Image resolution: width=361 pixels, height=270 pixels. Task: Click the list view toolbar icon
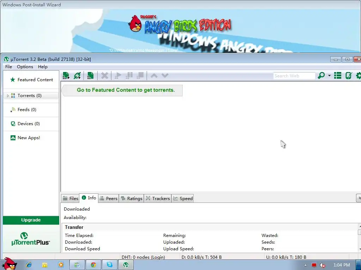click(337, 76)
